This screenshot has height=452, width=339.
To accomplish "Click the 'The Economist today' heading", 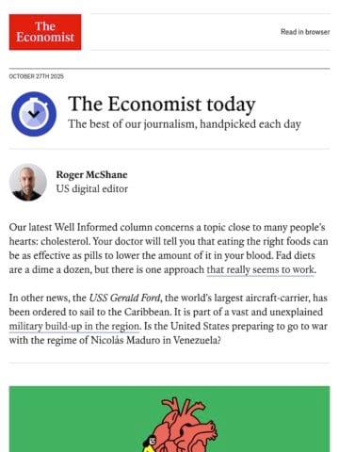I will tap(162, 104).
